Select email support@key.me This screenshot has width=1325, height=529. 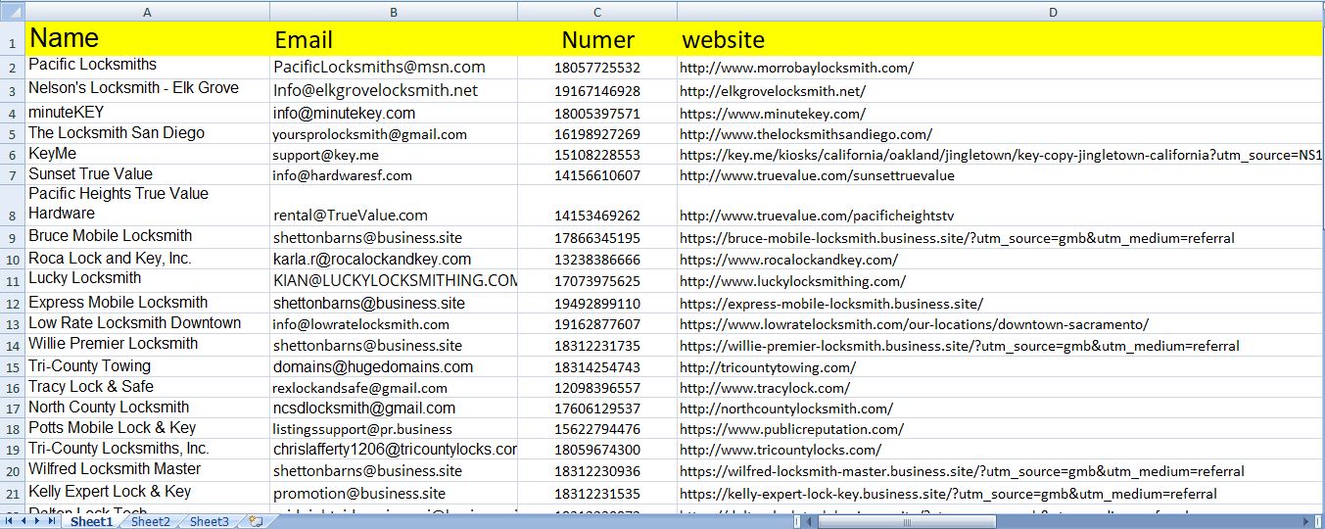(x=394, y=154)
